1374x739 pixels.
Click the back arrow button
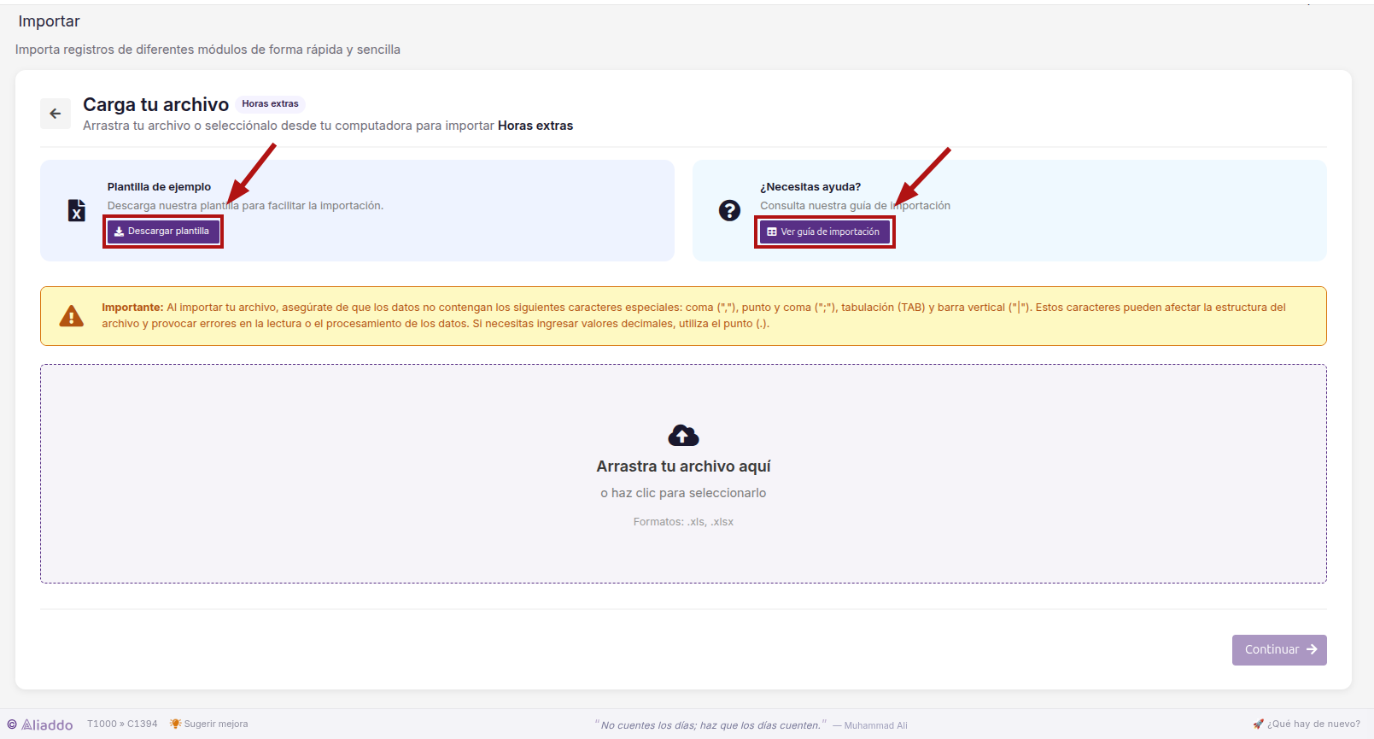point(56,114)
